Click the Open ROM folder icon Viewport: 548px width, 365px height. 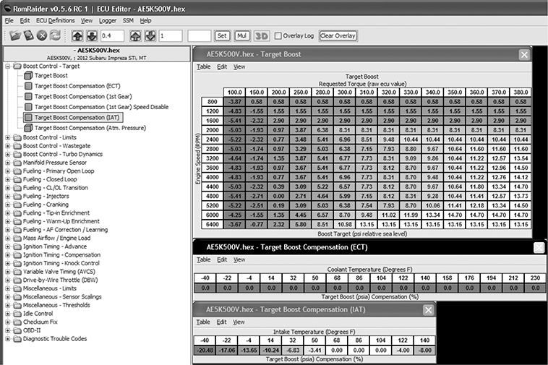tap(14, 35)
